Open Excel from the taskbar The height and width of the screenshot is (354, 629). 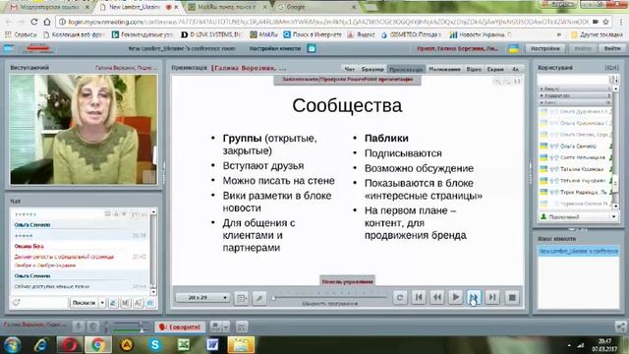pyautogui.click(x=184, y=345)
